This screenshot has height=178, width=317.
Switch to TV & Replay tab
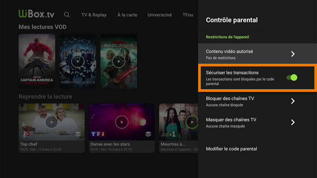[94, 15]
